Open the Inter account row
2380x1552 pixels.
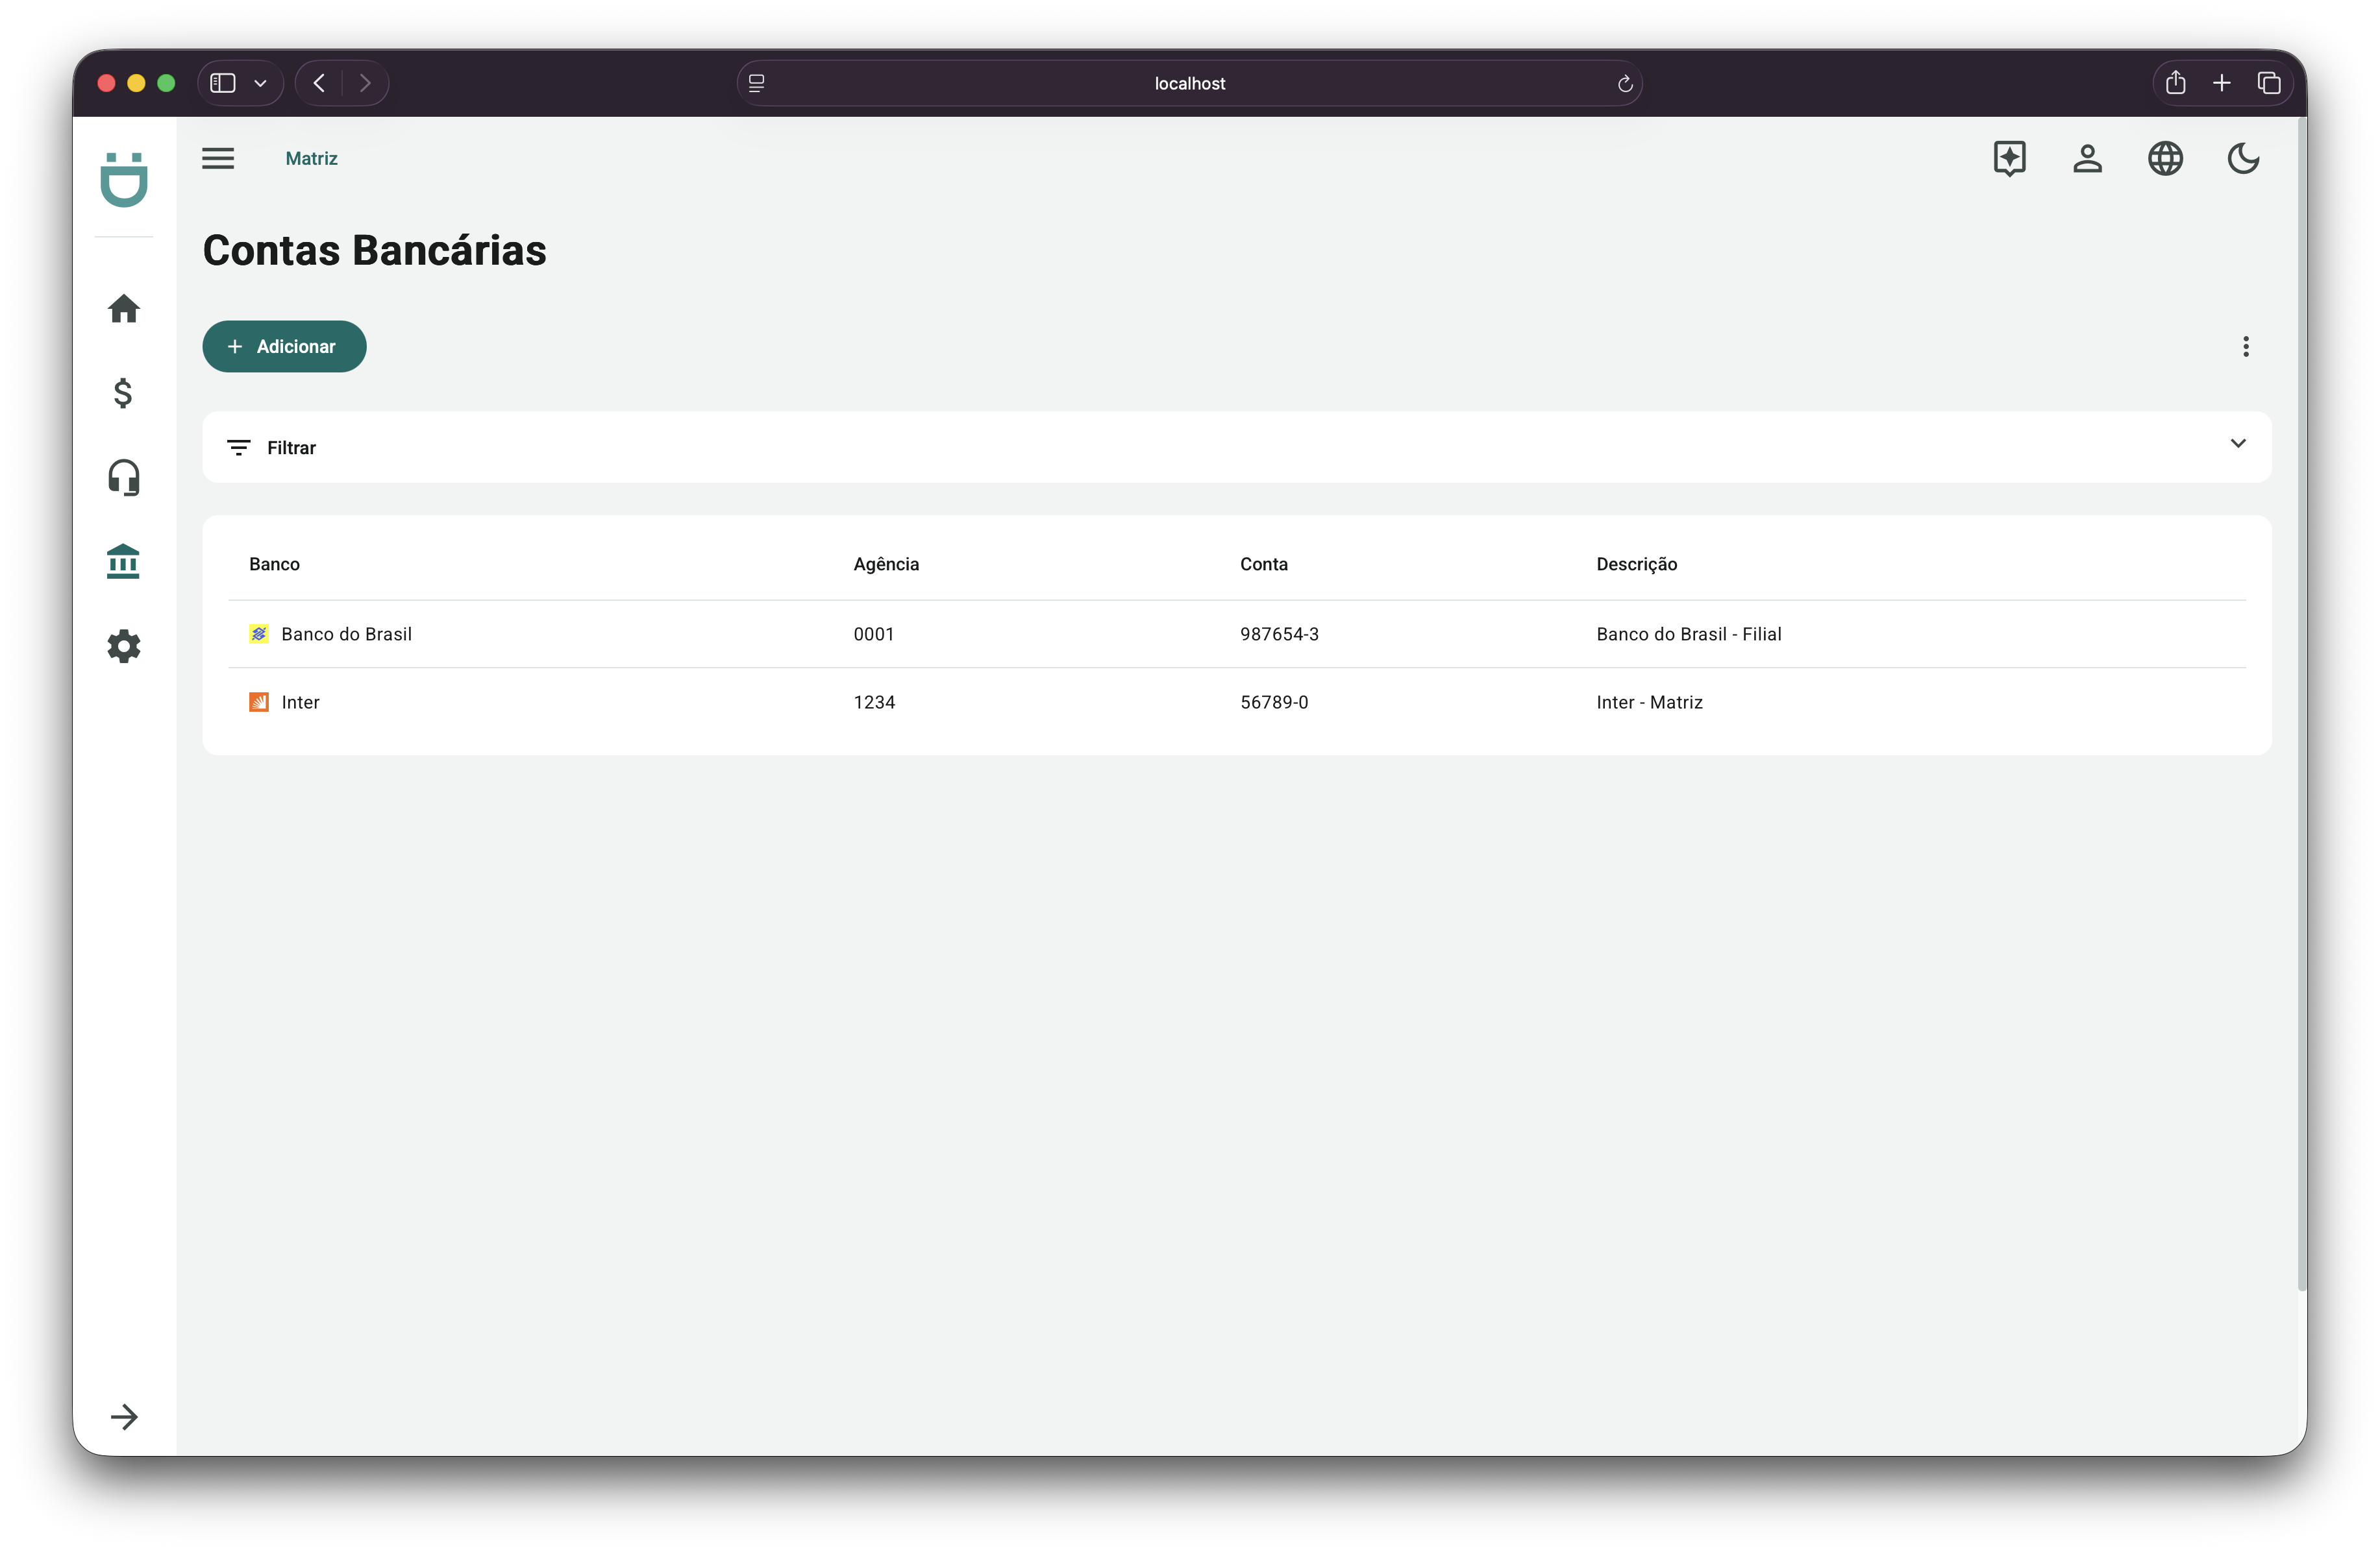click(x=300, y=703)
